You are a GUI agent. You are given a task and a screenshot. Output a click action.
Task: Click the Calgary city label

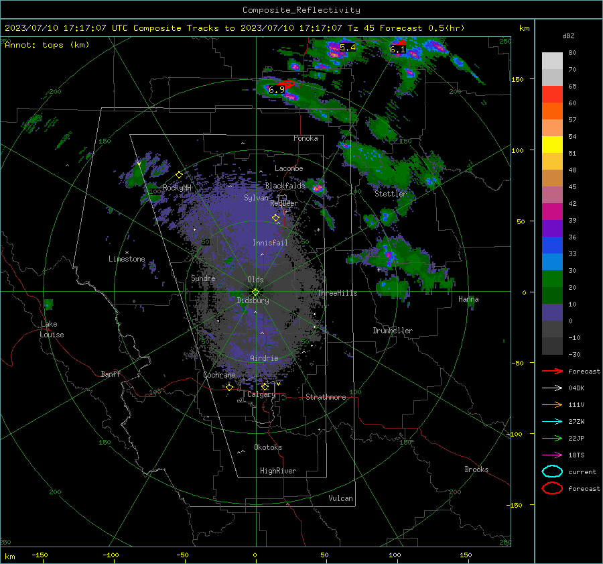(261, 394)
